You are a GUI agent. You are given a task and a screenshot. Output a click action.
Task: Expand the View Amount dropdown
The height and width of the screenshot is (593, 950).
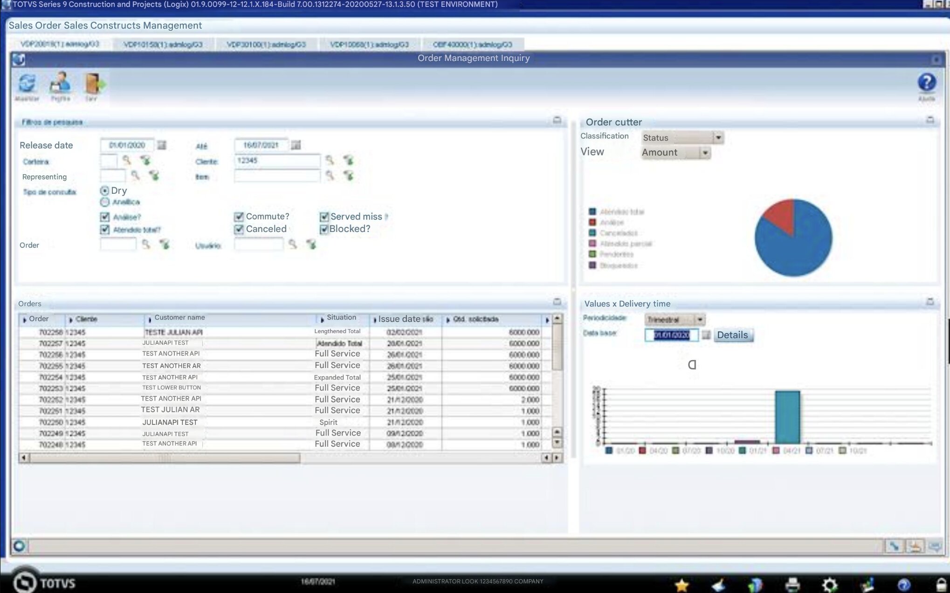(x=705, y=153)
